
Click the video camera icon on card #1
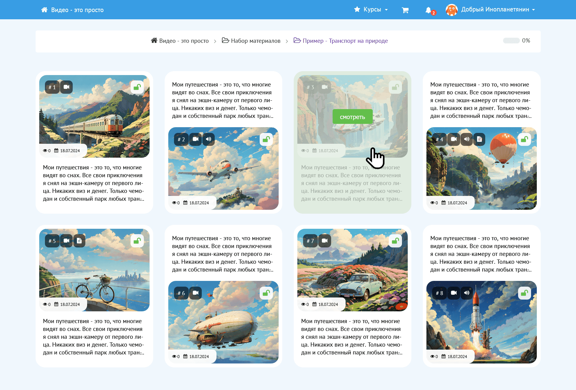point(66,87)
